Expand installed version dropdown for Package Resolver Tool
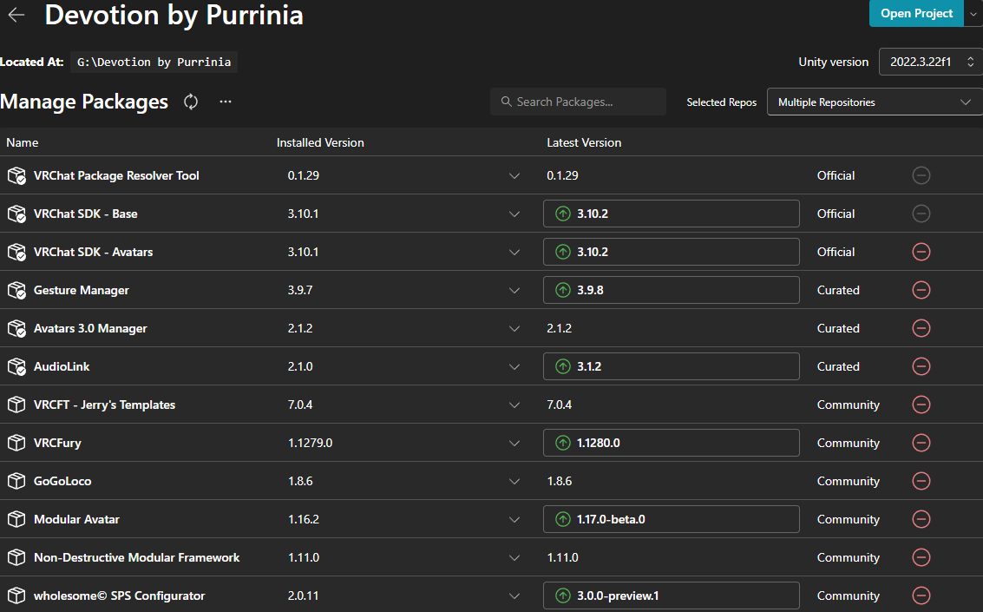 tap(514, 175)
